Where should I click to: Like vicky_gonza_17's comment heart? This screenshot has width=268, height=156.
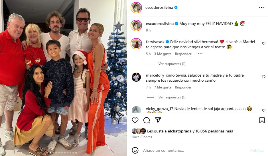[263, 110]
